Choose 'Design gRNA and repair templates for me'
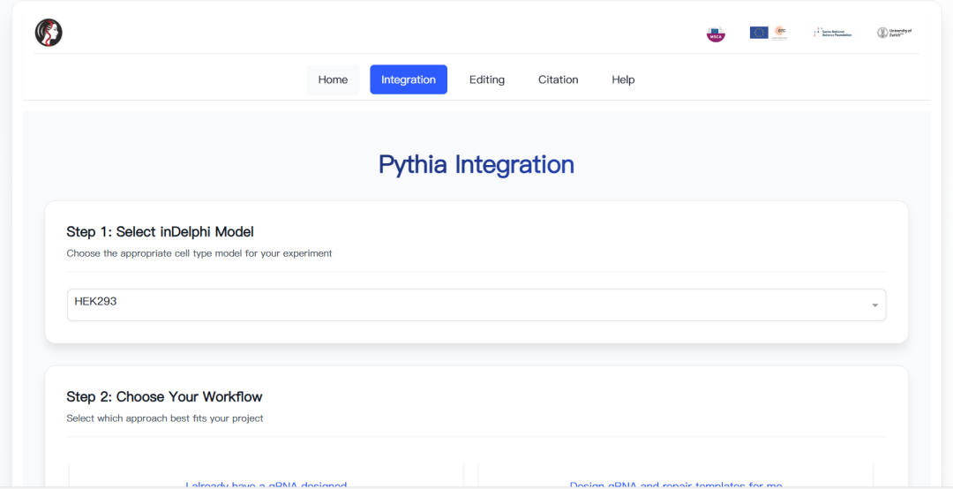 tap(676, 485)
